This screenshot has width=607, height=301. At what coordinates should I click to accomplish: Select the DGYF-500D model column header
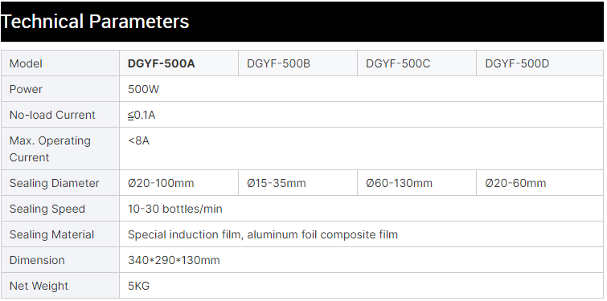[x=539, y=63]
